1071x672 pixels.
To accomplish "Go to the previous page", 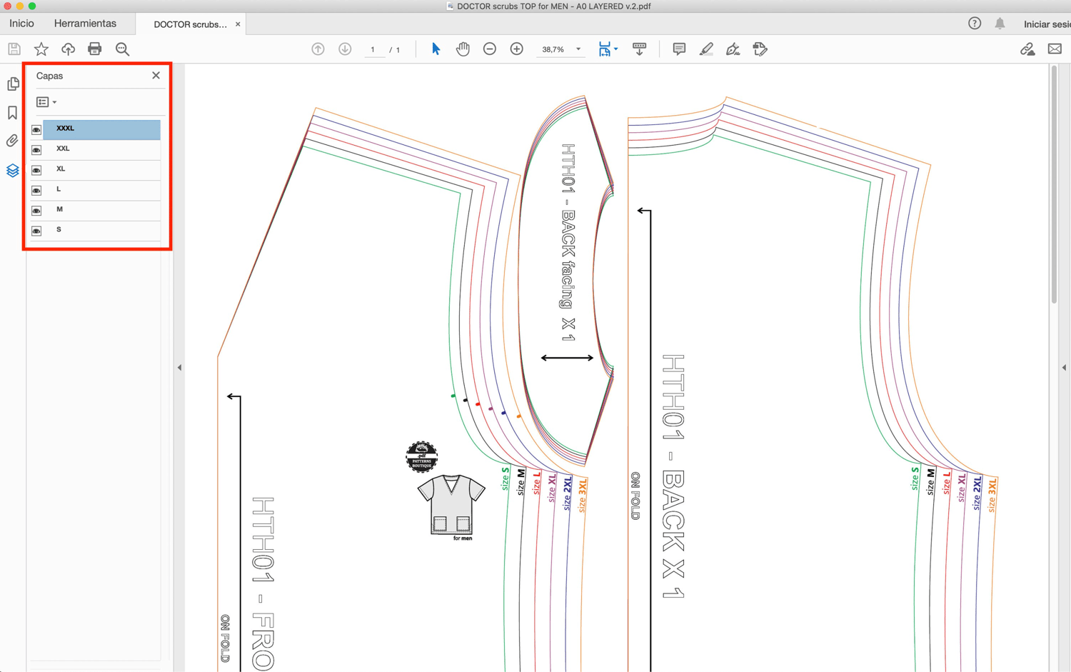I will [318, 49].
